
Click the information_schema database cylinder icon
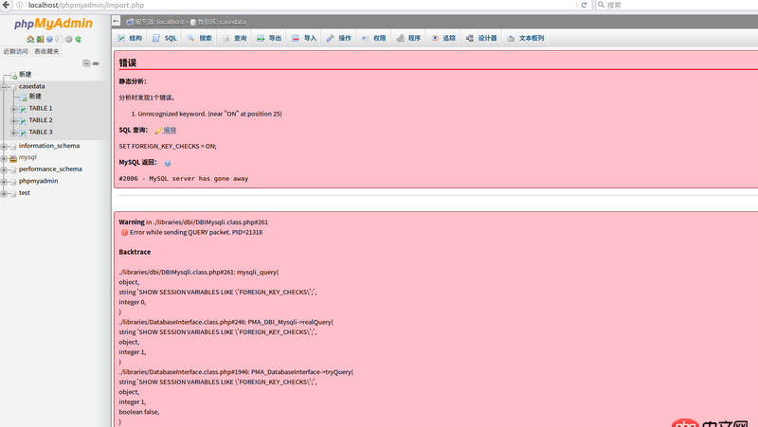pos(13,147)
